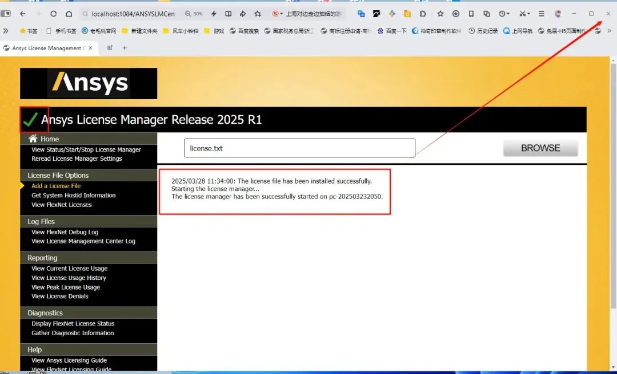Image resolution: width=617 pixels, height=374 pixels.
Task: Click the address bar URL field
Action: pyautogui.click(x=133, y=14)
